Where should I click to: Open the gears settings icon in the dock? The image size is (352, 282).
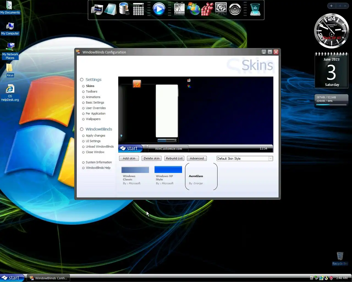point(221,9)
